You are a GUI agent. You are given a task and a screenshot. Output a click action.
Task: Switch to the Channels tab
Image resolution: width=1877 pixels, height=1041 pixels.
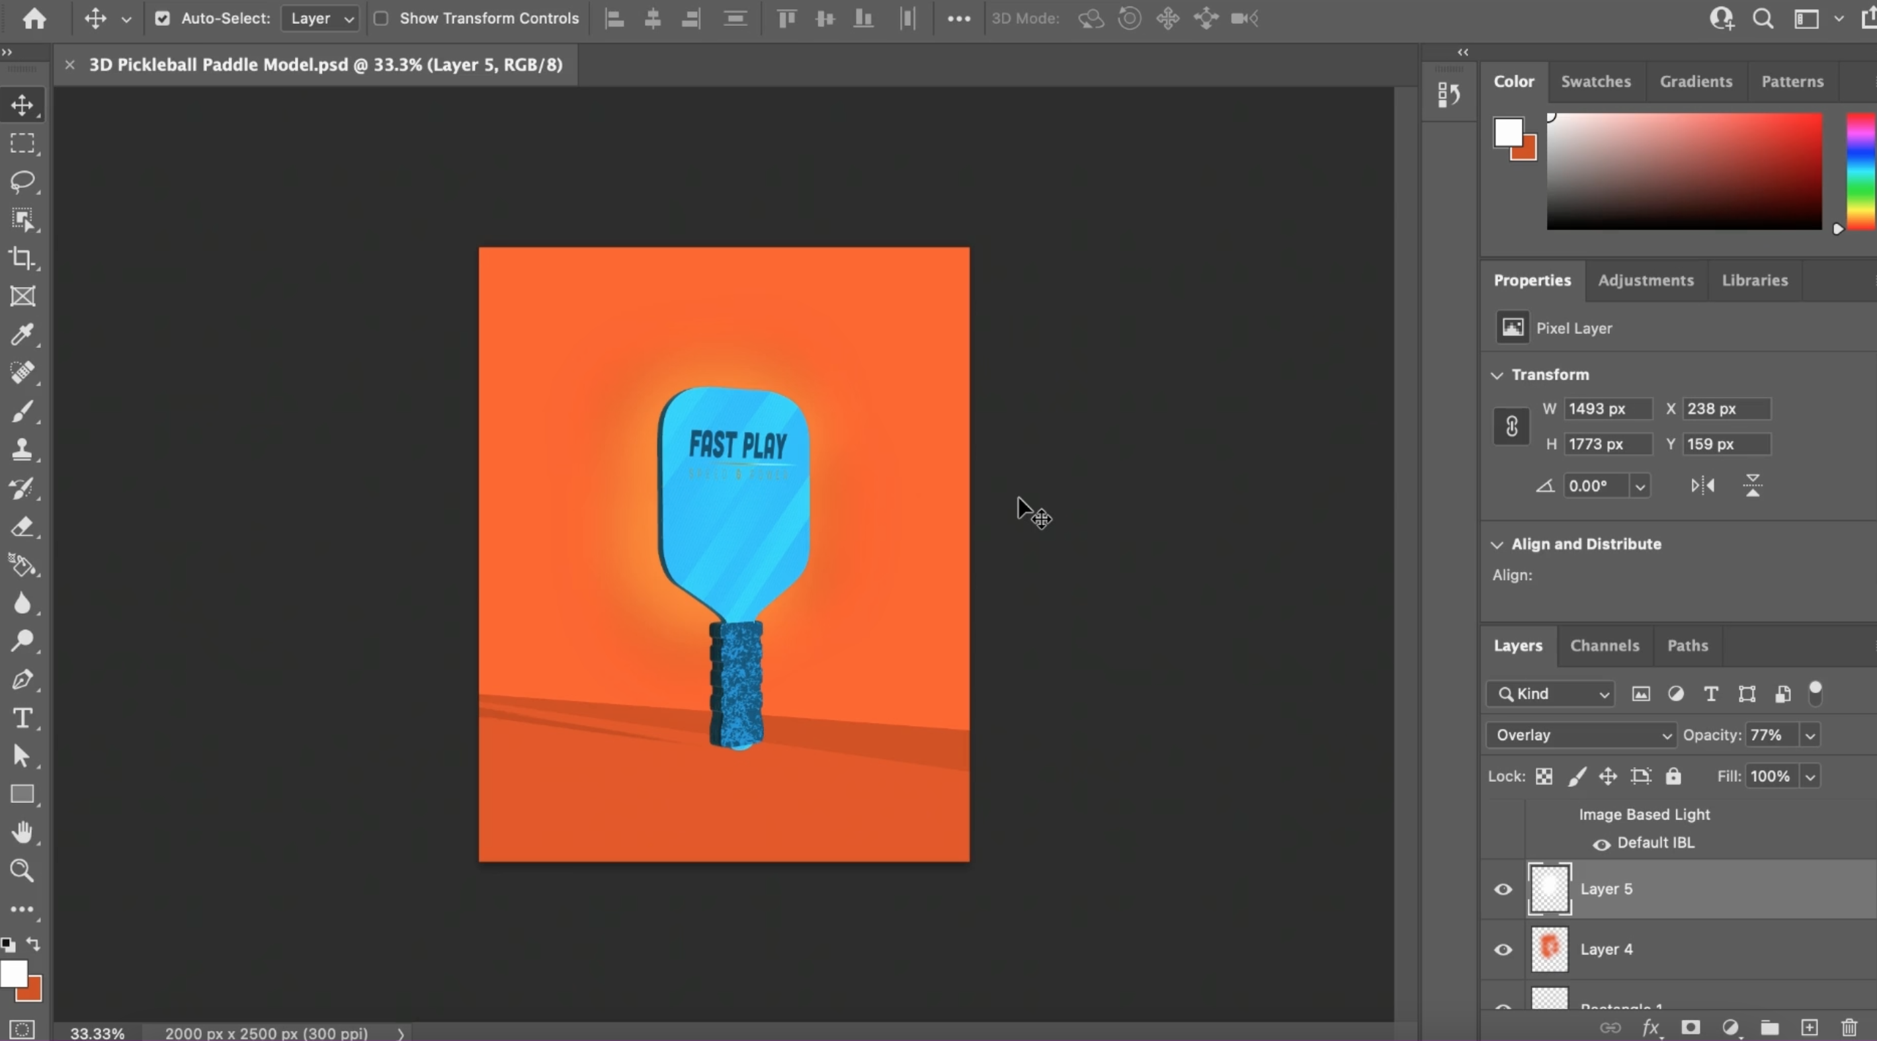click(1605, 645)
